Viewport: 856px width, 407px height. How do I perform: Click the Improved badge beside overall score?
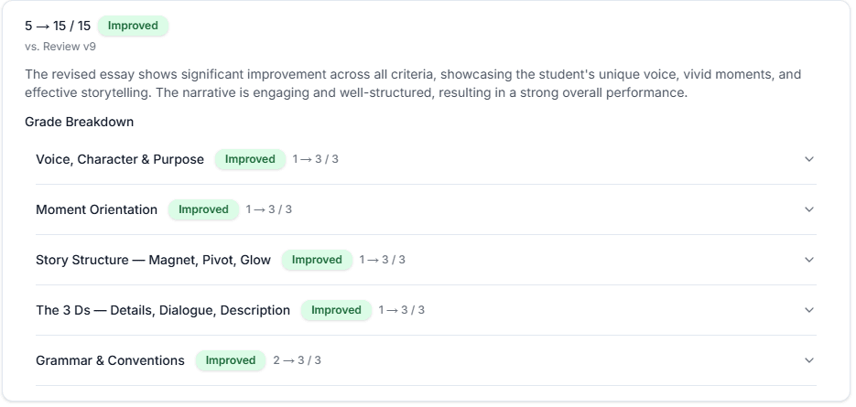click(133, 26)
